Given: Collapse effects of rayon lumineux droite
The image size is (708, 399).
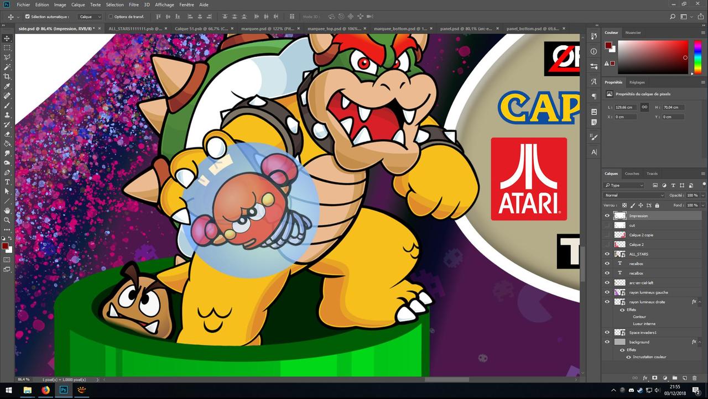Looking at the screenshot, I should pos(701,302).
